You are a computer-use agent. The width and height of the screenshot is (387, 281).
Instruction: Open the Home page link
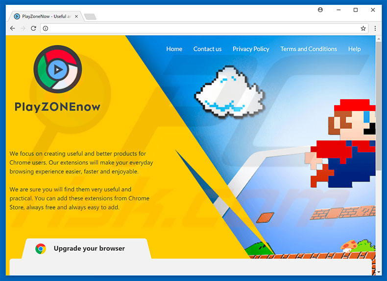[x=174, y=49]
